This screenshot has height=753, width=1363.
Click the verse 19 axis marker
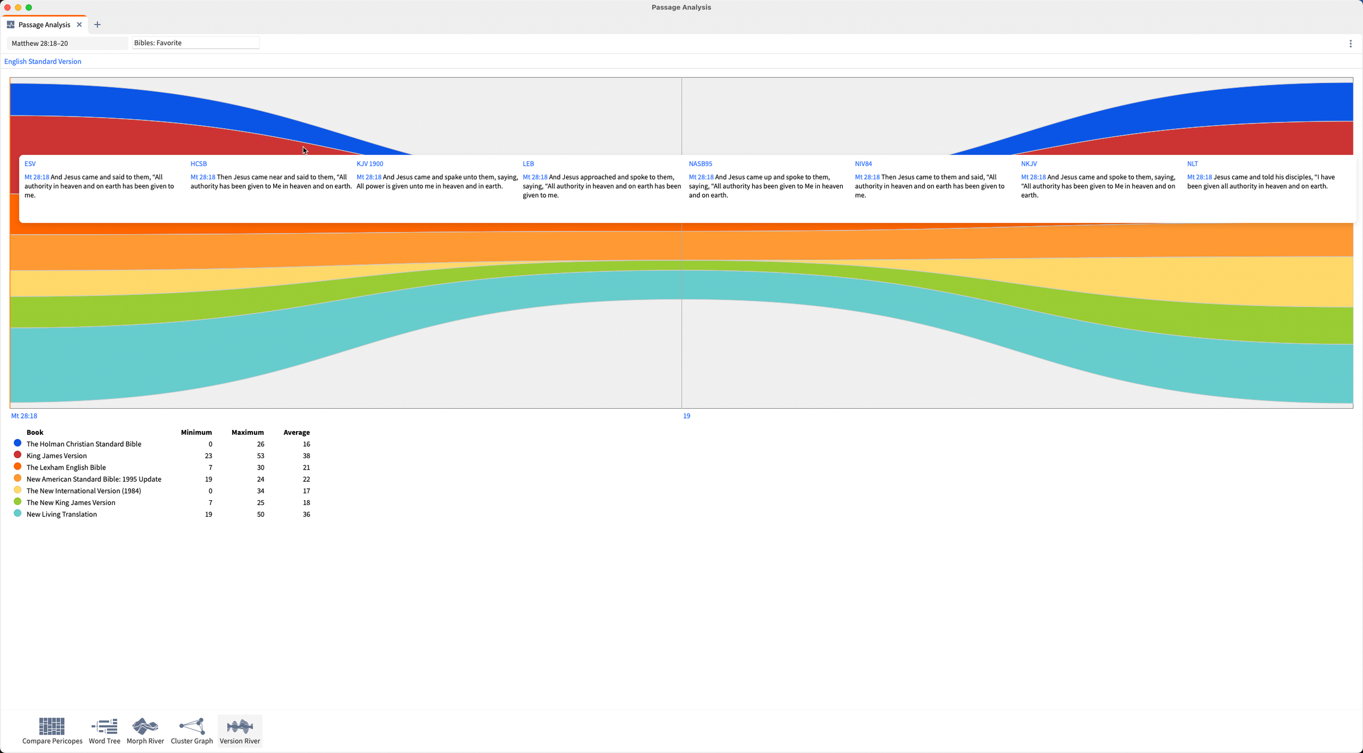pos(686,416)
